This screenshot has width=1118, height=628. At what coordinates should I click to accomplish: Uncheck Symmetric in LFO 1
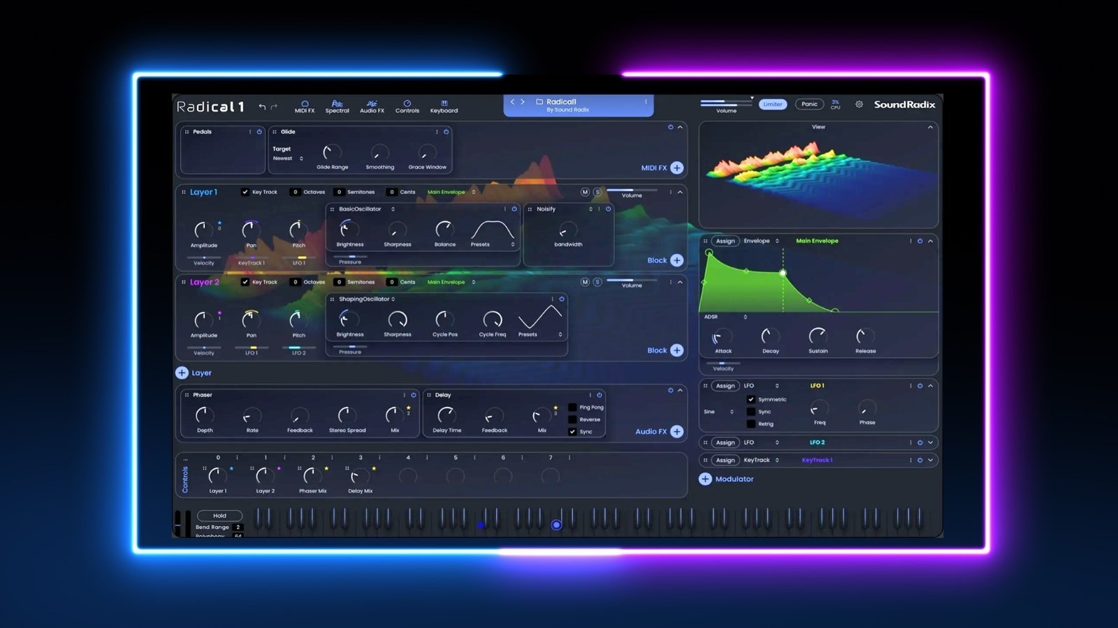[751, 400]
